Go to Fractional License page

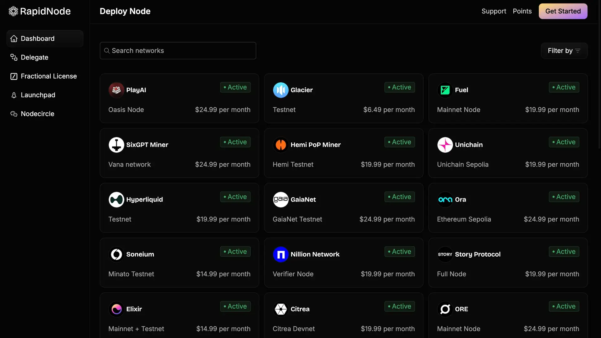coord(49,76)
